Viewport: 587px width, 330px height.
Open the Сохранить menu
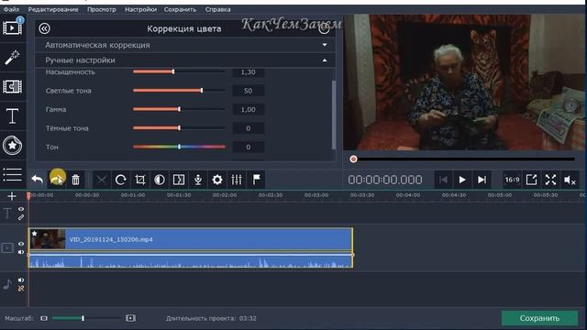[180, 9]
